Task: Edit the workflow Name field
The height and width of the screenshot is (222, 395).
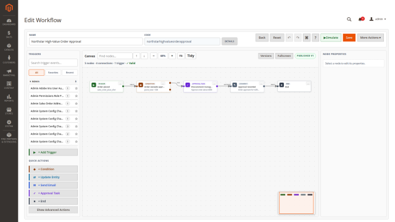Action: pos(86,41)
